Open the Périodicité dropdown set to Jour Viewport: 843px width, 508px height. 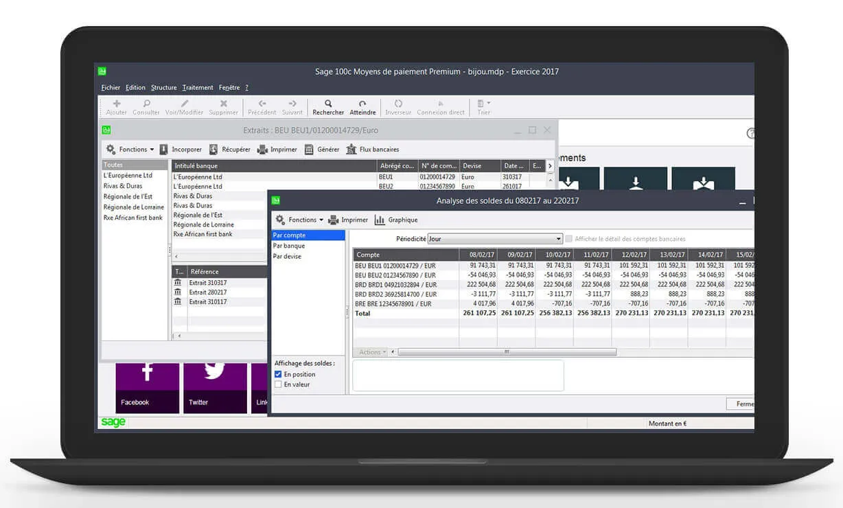[x=494, y=239]
